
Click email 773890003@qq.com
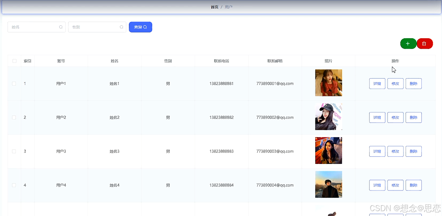tap(275, 151)
